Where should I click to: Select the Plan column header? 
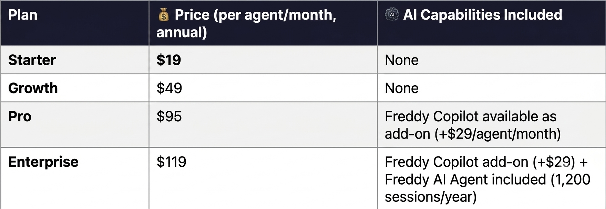(x=75, y=23)
